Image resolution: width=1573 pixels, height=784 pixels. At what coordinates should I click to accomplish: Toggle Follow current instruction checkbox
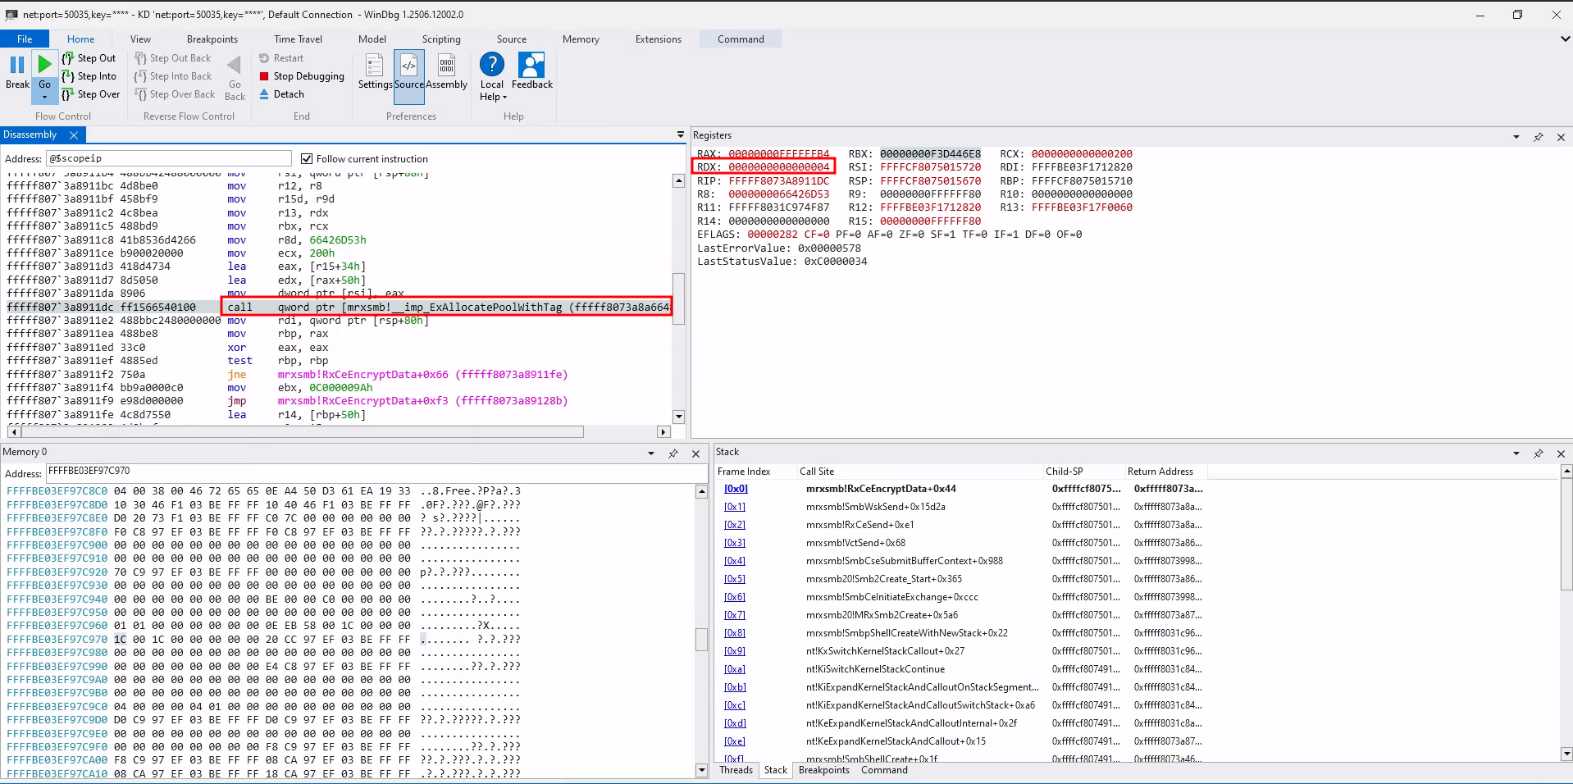coord(307,159)
